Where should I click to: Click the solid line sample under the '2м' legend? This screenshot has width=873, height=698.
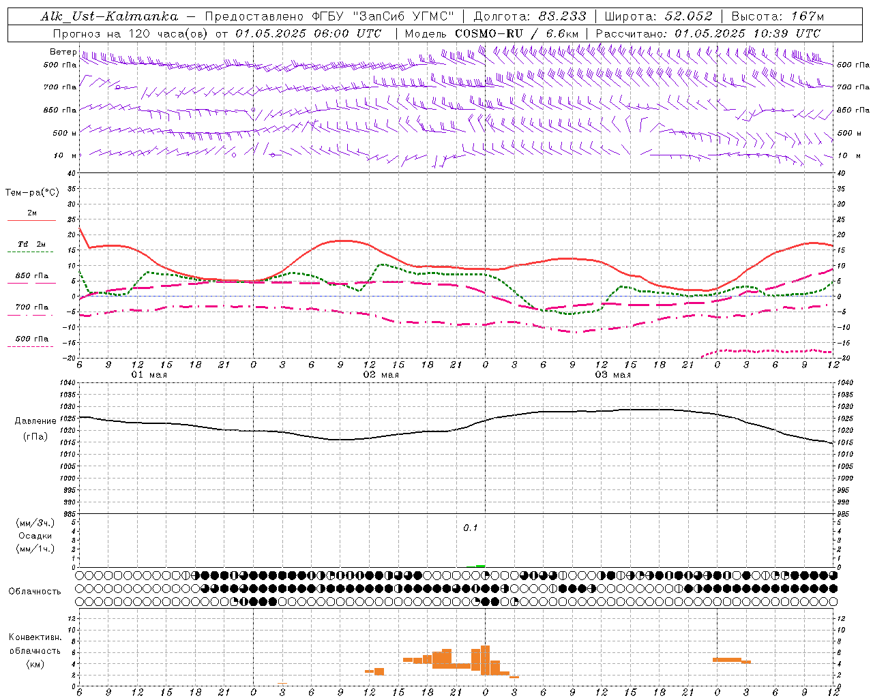tap(31, 221)
